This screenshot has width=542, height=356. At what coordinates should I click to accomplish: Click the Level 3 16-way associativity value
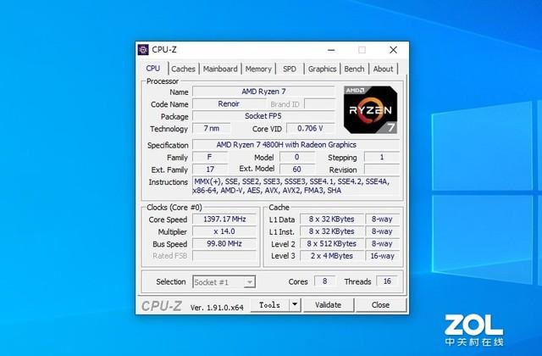tap(383, 256)
